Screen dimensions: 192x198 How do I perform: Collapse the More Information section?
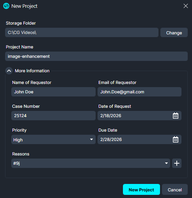point(9,71)
